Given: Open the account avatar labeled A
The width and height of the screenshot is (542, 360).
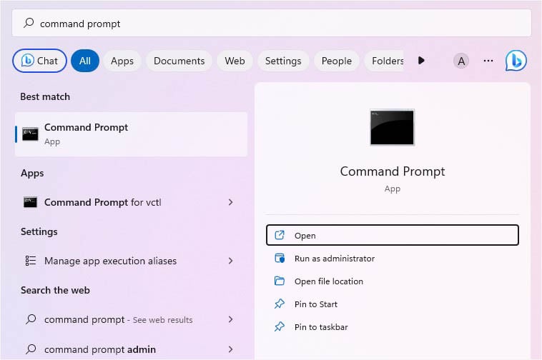Looking at the screenshot, I should [461, 61].
